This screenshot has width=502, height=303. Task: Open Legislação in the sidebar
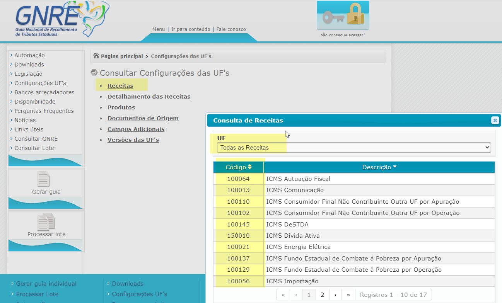(28, 74)
